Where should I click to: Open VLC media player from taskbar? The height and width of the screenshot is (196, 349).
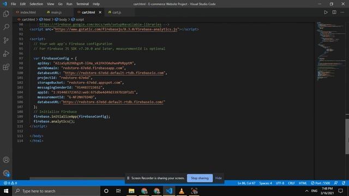tap(182, 191)
